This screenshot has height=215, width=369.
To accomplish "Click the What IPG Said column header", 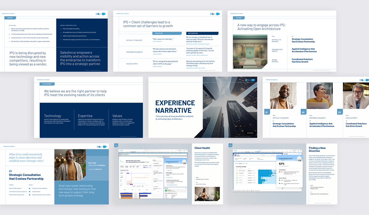I will [x=167, y=33].
